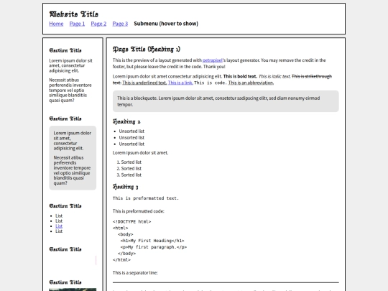Click the sidebar's first Section Title

coord(65,50)
